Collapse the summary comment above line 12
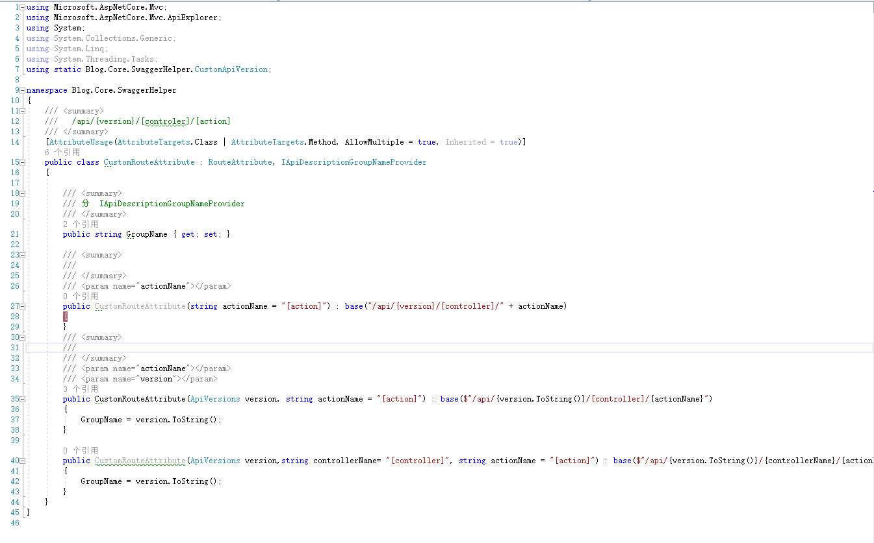The height and width of the screenshot is (543, 874). [21, 111]
